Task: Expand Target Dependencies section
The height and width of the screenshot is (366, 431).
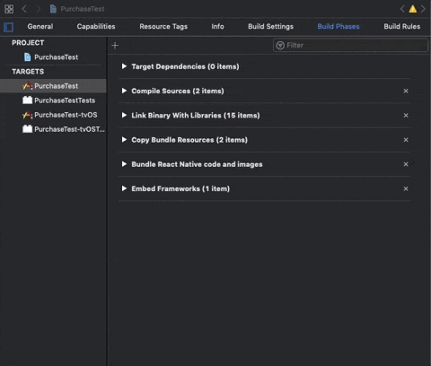Action: click(124, 66)
